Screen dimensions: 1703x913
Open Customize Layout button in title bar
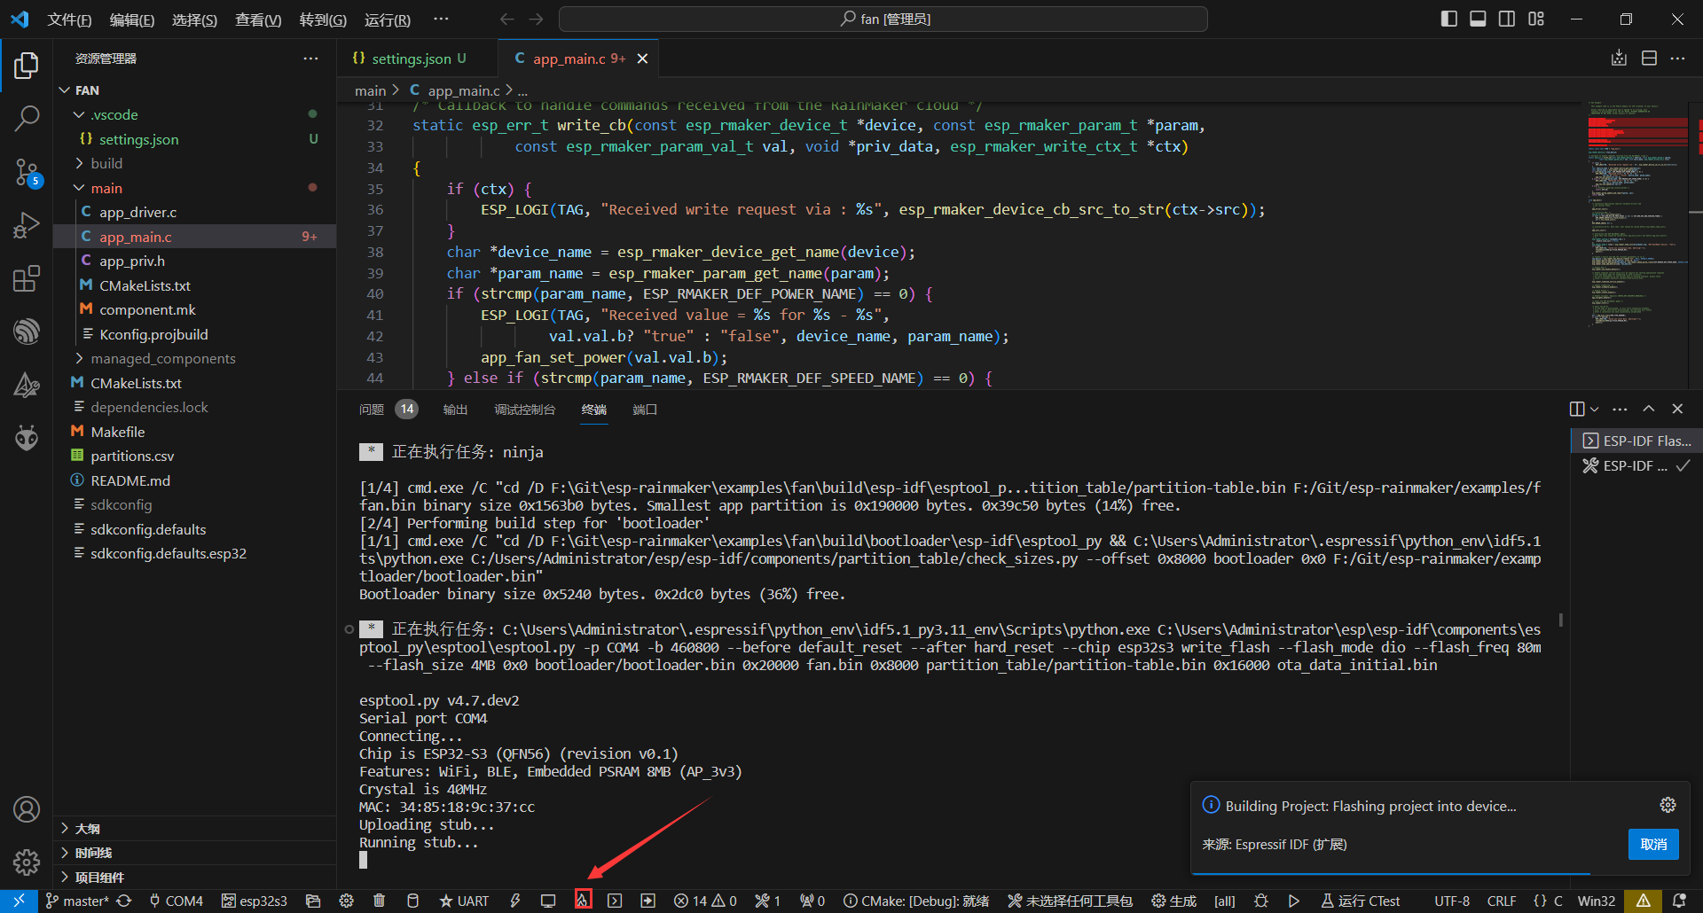coord(1536,19)
